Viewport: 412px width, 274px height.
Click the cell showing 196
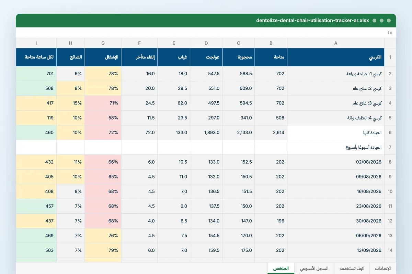[x=271, y=221]
